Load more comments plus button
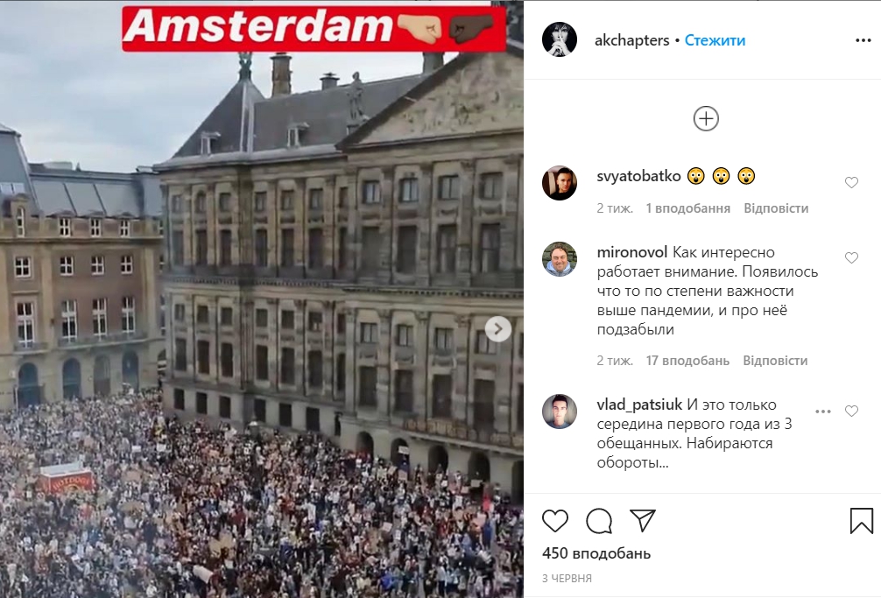The width and height of the screenshot is (881, 598). coord(706,118)
